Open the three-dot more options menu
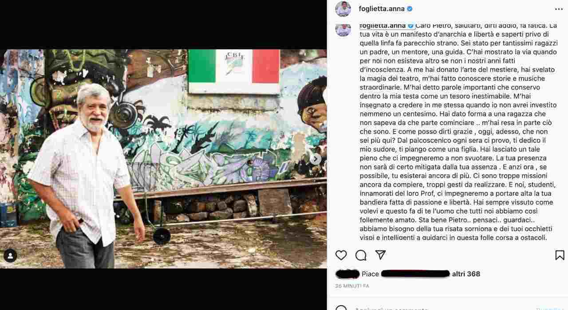This screenshot has height=310, width=568. (559, 9)
